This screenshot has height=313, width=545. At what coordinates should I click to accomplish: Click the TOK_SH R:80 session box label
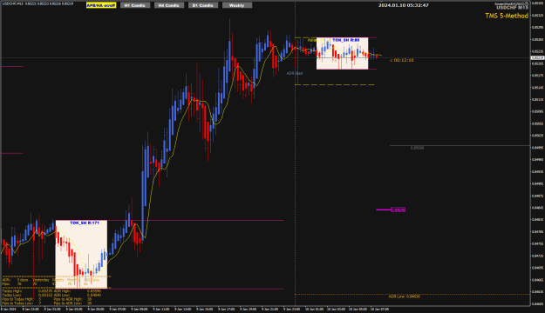click(x=346, y=40)
